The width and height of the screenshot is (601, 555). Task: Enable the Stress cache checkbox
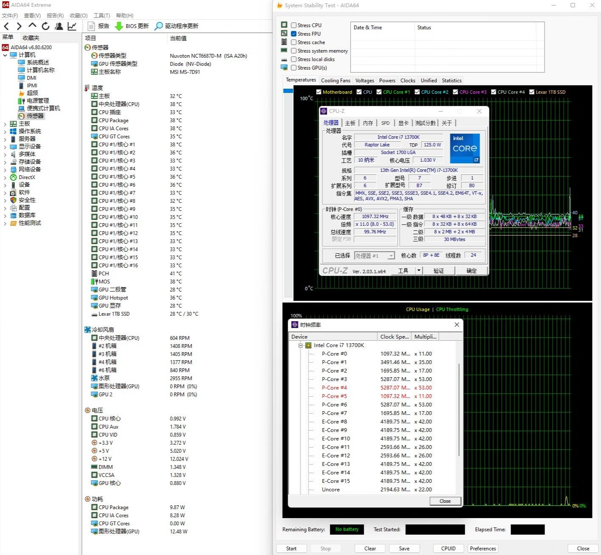(294, 42)
